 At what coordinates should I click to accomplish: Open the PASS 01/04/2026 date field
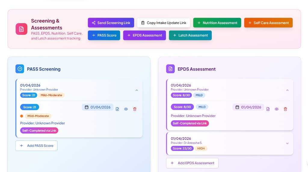click(x=98, y=107)
